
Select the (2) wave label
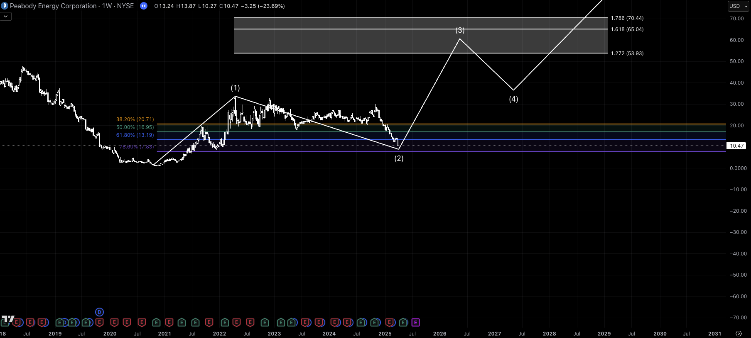tap(399, 158)
